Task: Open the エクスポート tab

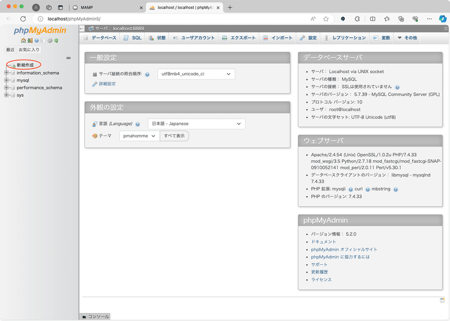Action: [238, 38]
